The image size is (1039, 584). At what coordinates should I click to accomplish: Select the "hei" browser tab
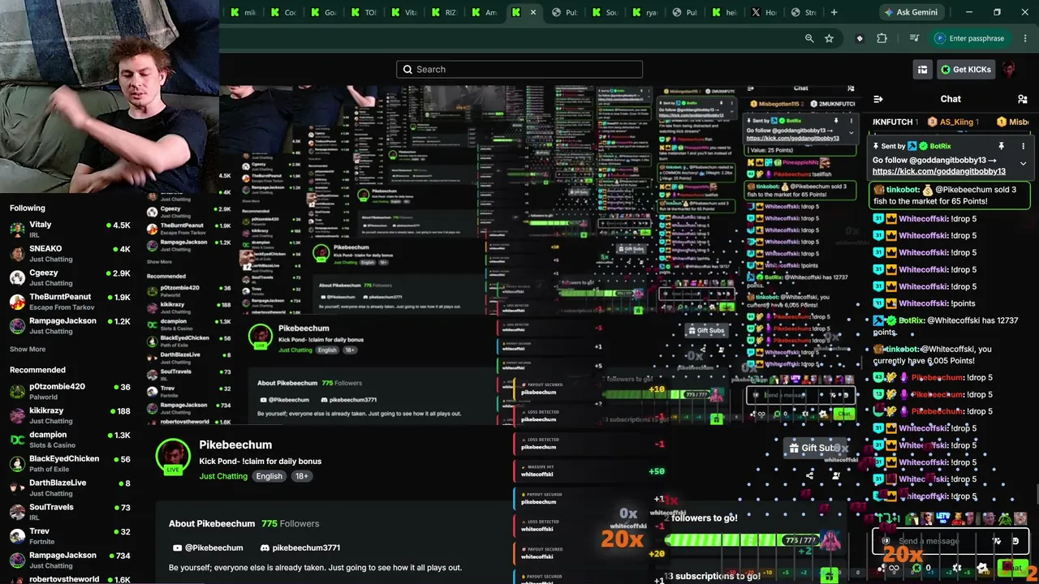point(726,12)
